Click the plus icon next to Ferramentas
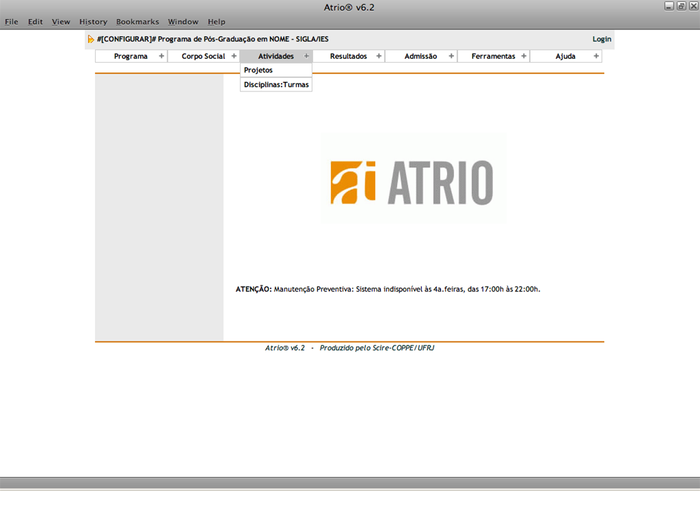The width and height of the screenshot is (700, 508). point(524,56)
